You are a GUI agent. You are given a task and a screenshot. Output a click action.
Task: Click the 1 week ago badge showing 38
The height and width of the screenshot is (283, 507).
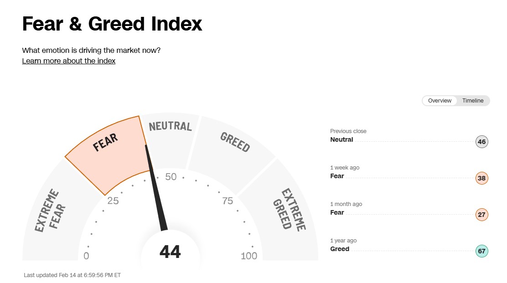coord(481,178)
